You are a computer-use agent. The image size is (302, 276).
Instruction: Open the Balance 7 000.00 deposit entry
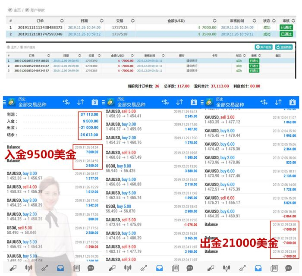[x=53, y=149]
